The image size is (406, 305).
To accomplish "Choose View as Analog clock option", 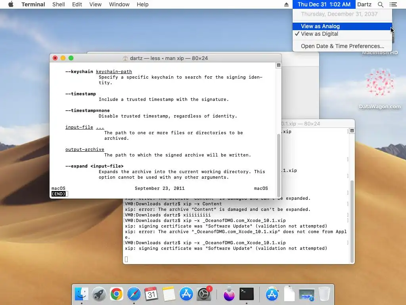I will tap(342, 26).
